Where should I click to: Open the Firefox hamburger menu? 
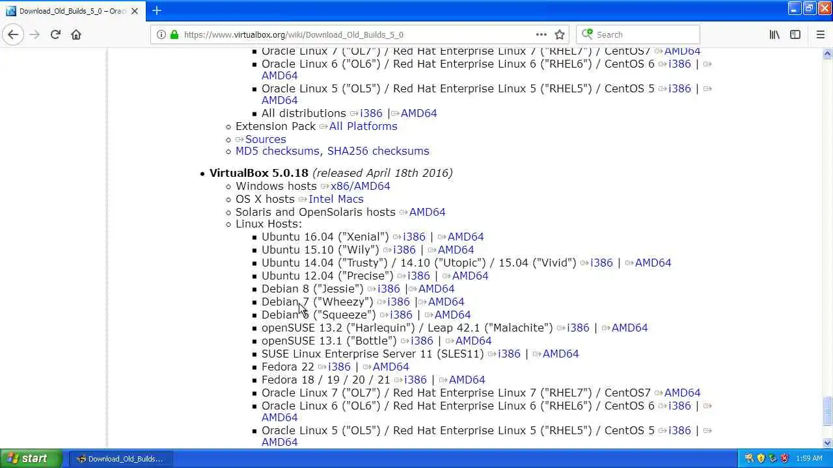[820, 34]
